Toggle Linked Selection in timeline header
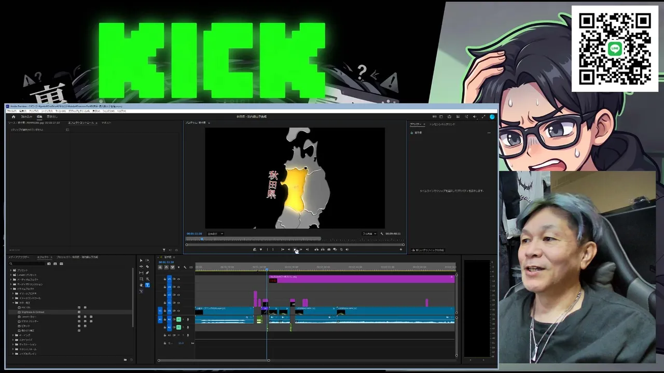The image size is (664, 373). pyautogui.click(x=172, y=267)
